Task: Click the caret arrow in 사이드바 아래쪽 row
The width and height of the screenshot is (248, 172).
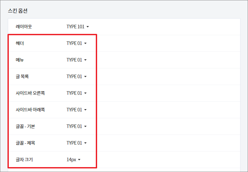Action: [85, 110]
